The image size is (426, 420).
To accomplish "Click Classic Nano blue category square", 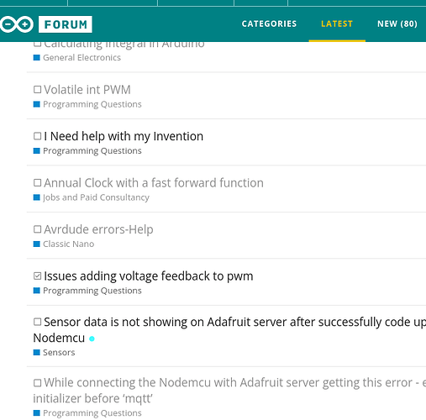I will 37,244.
